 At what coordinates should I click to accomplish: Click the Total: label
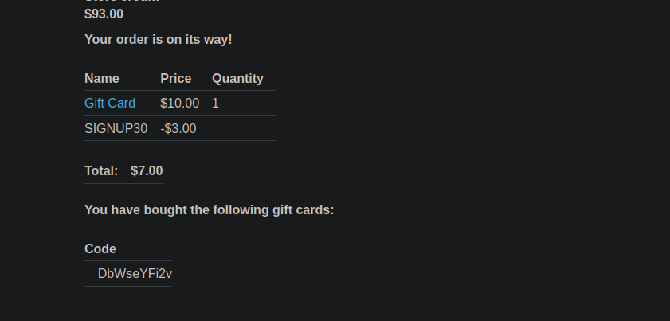tap(101, 170)
